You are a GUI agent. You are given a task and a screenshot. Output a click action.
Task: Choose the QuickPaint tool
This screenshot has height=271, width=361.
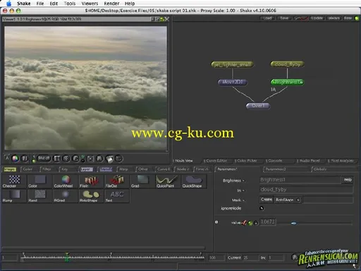click(168, 181)
